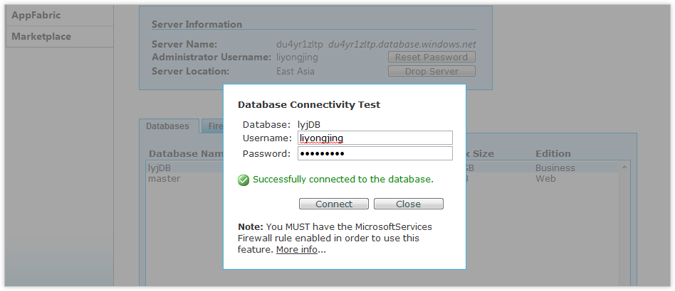Select the master database row
This screenshot has width=675, height=291.
click(164, 178)
